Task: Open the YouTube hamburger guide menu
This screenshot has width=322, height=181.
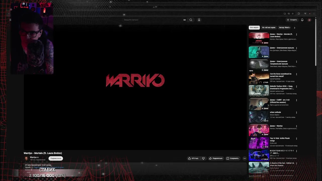Action: click(x=10, y=20)
